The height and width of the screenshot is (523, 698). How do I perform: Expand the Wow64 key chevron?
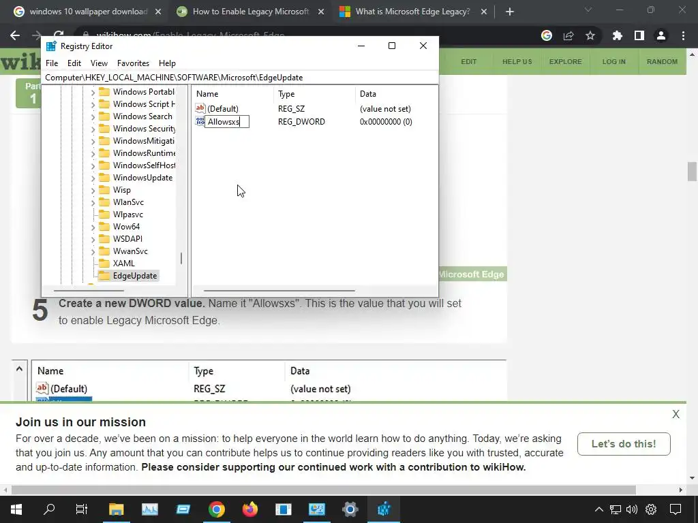(93, 227)
